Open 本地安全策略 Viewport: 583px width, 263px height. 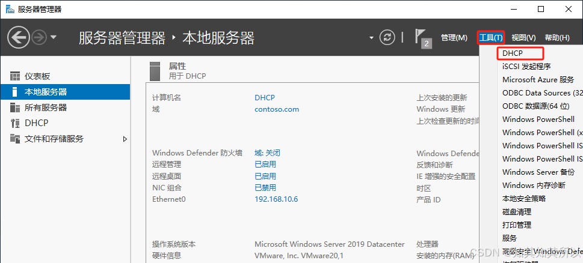(x=524, y=199)
